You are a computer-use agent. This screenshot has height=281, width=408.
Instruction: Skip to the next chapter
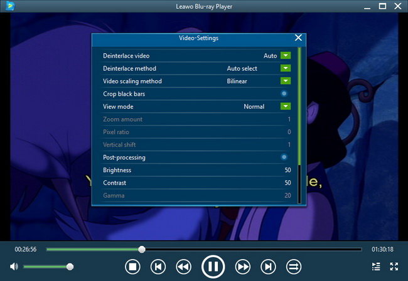coord(268,267)
